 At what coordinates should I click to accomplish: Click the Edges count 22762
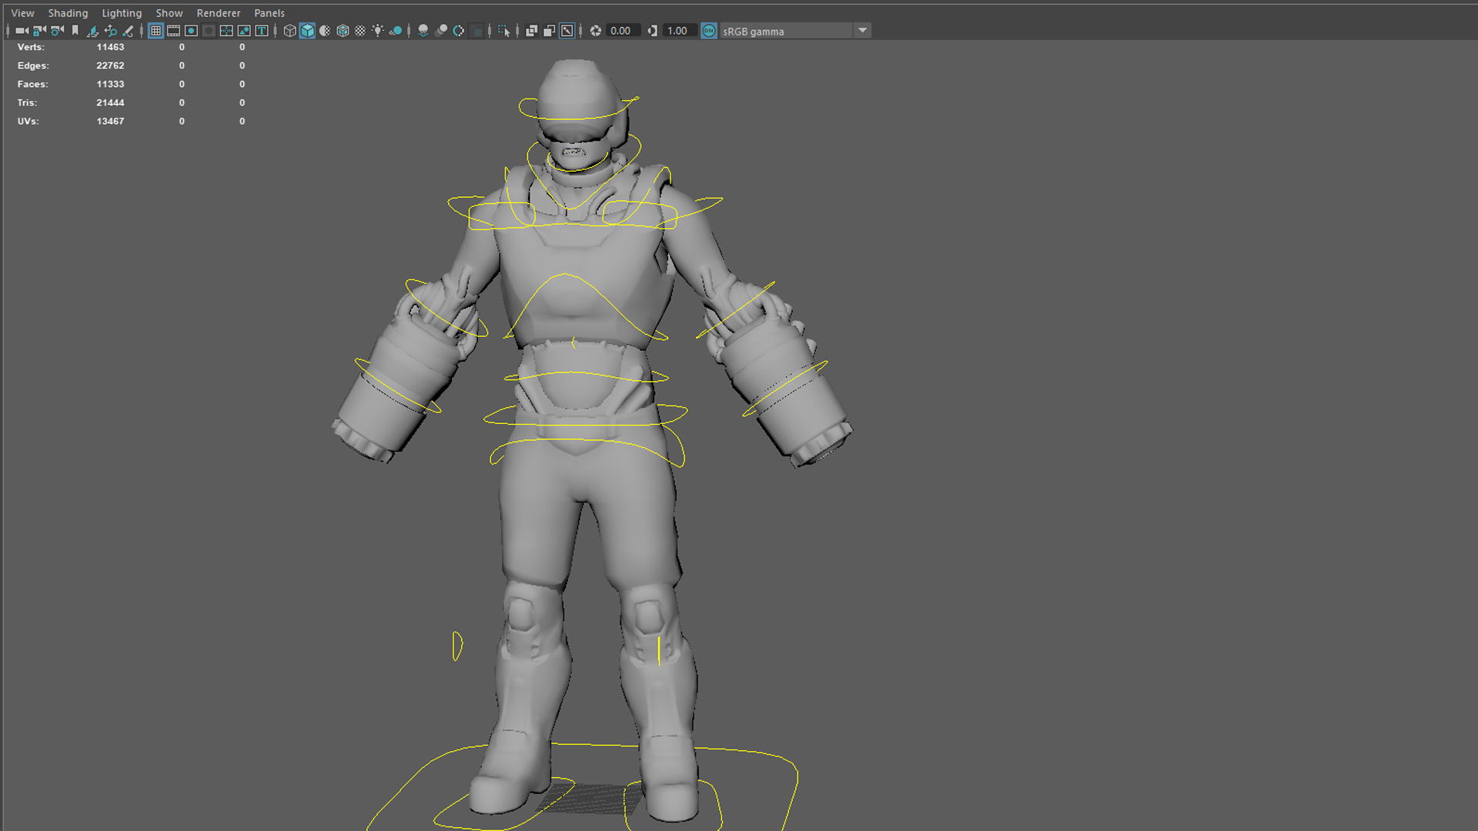click(x=110, y=65)
